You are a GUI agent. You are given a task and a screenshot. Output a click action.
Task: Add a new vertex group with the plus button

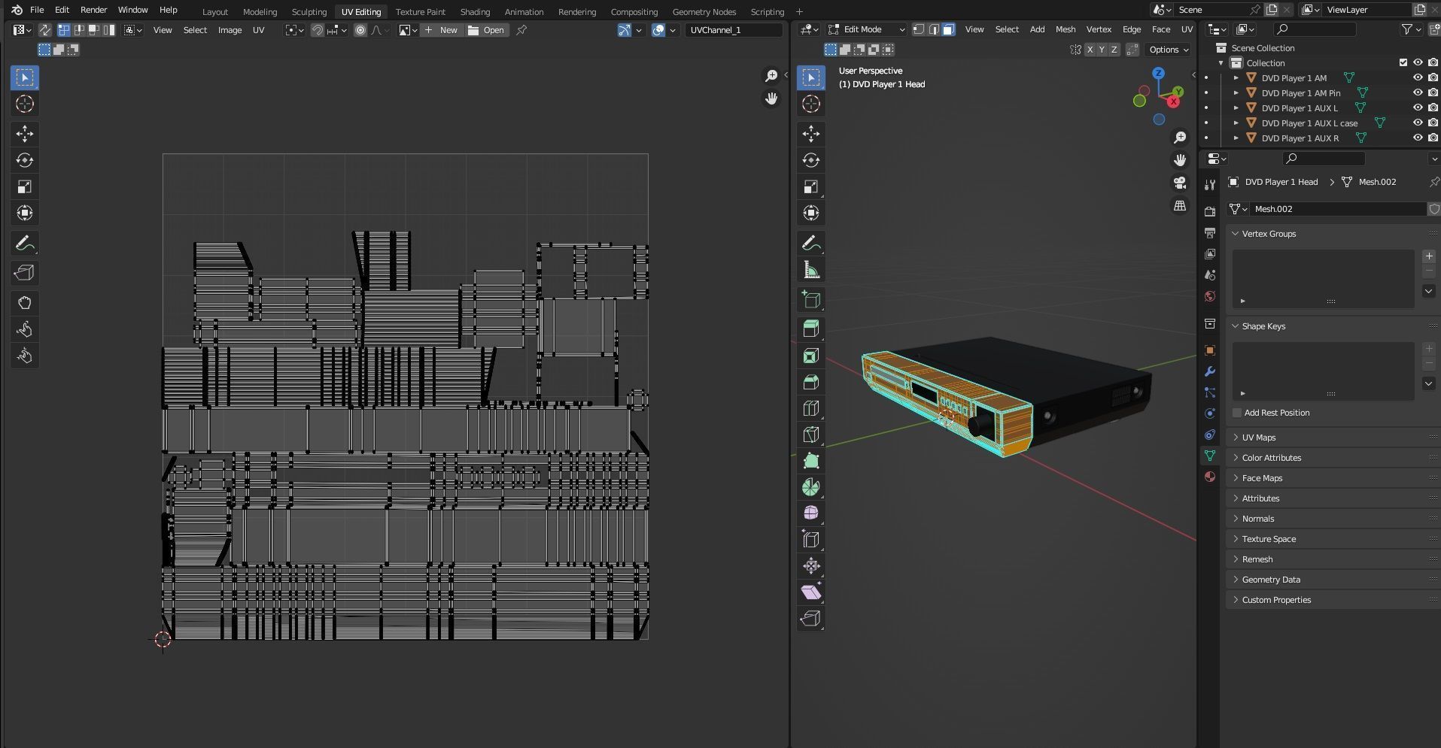pyautogui.click(x=1429, y=256)
